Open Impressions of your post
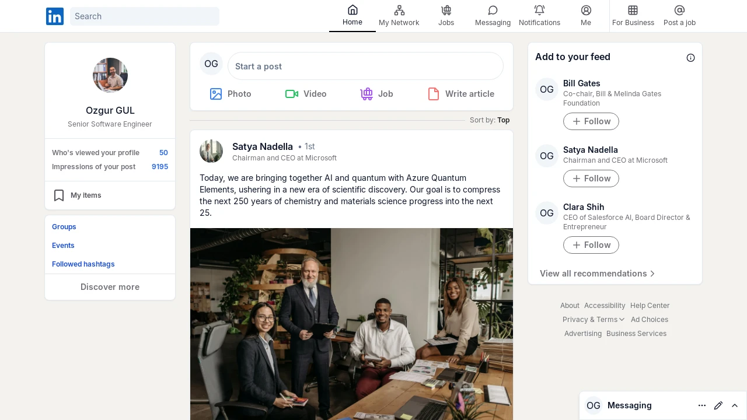 tap(110, 167)
